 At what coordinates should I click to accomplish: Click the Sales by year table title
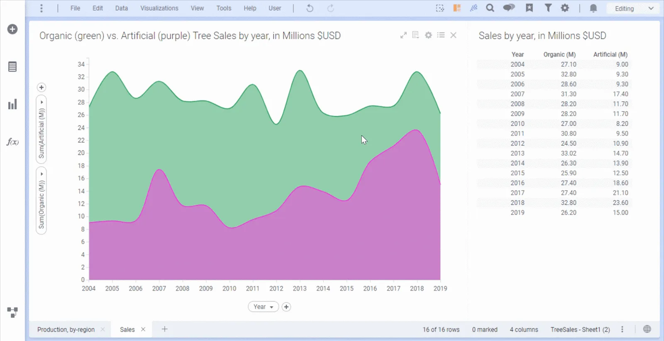tap(542, 36)
